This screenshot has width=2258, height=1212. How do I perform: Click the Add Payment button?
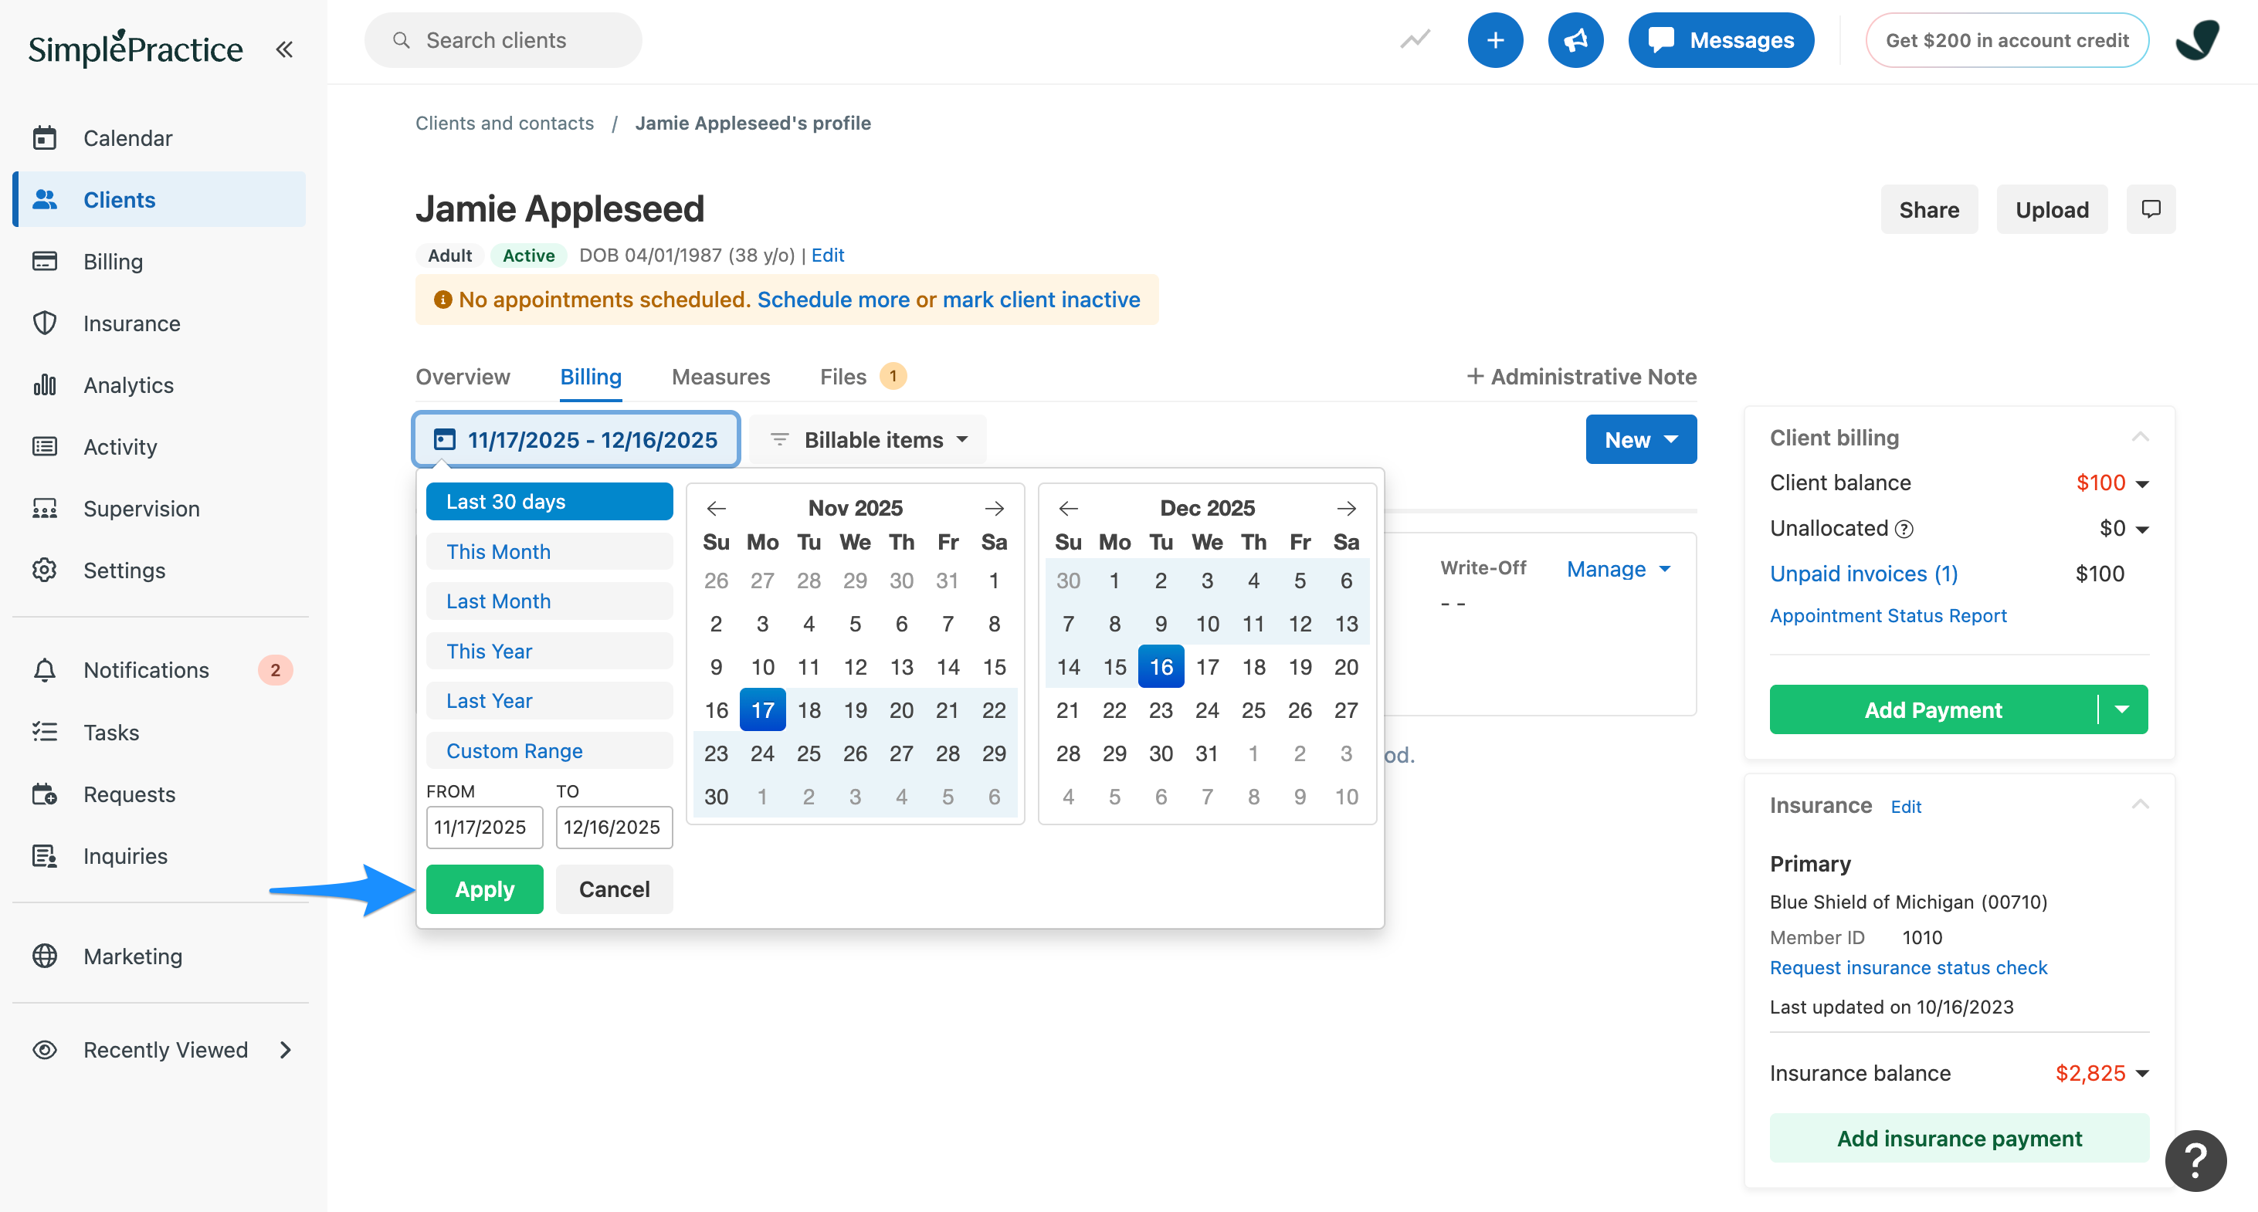(1933, 709)
